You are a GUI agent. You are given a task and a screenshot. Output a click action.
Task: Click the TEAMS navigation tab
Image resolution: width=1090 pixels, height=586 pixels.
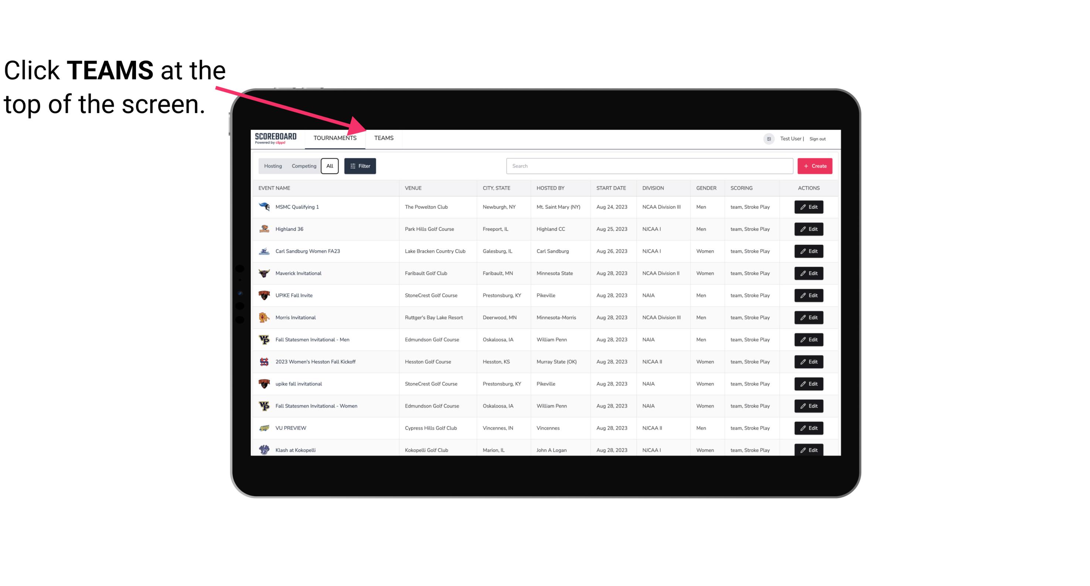383,138
